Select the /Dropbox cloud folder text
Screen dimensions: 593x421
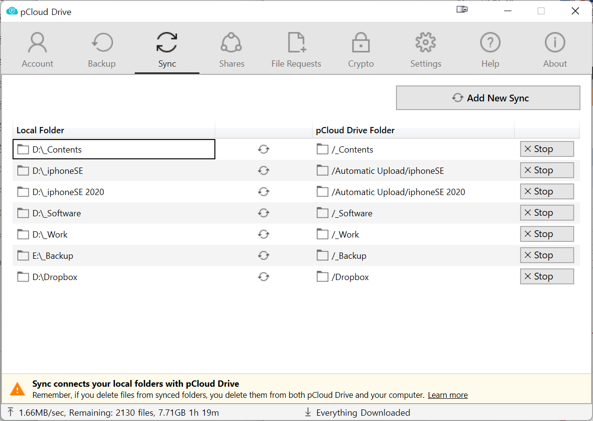[x=350, y=277]
